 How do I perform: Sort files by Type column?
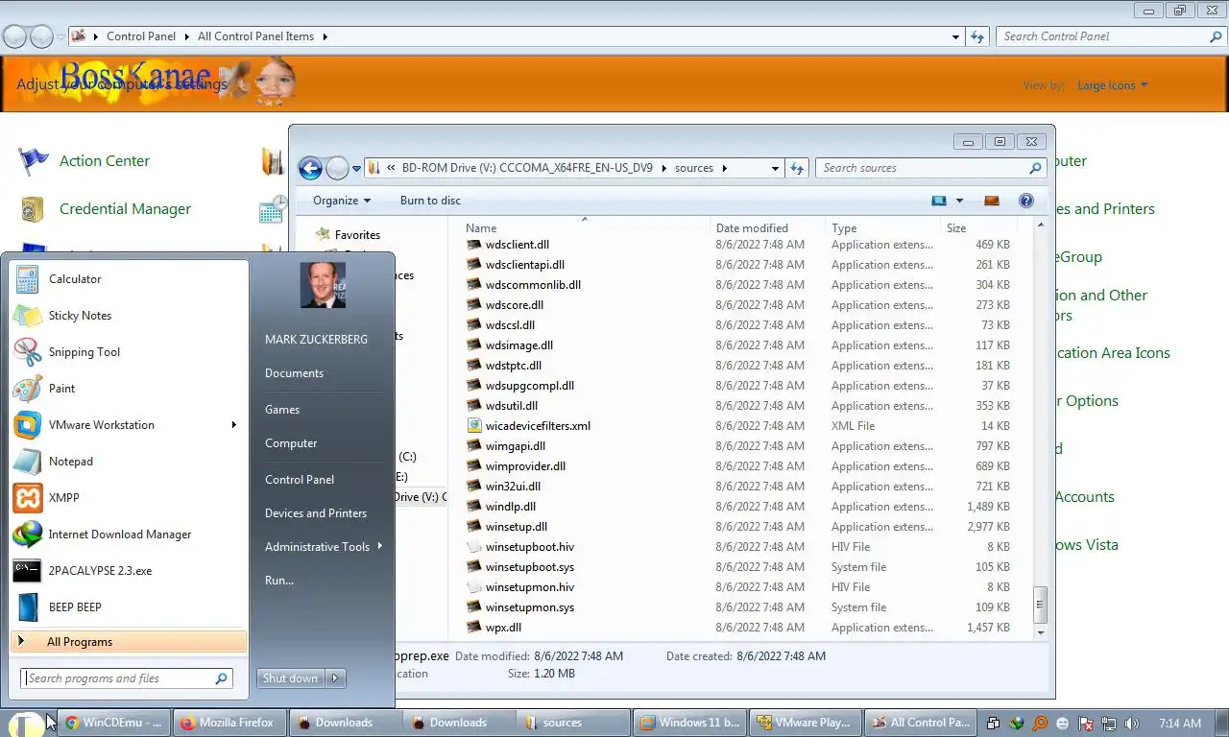[883, 228]
